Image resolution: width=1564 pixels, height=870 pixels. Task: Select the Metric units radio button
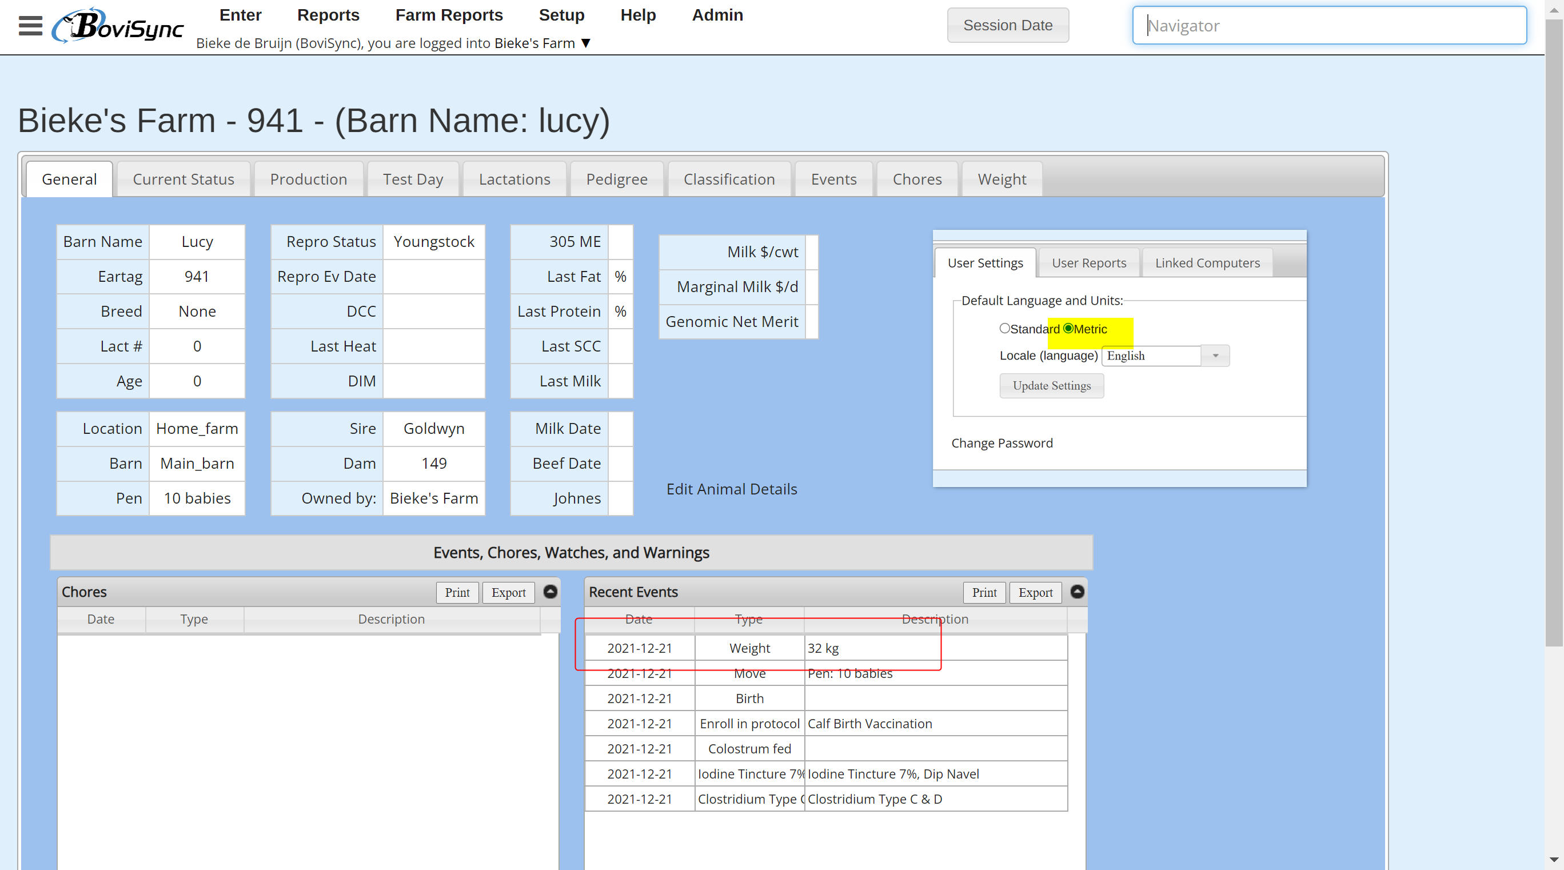pyautogui.click(x=1068, y=329)
